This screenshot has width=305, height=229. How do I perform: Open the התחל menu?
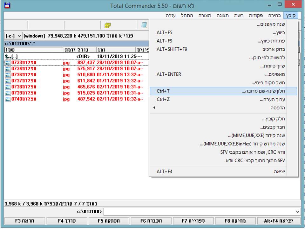coord(187,15)
